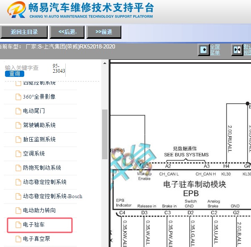
Task: Click the C4 connector pin label
Action: pyautogui.click(x=122, y=213)
